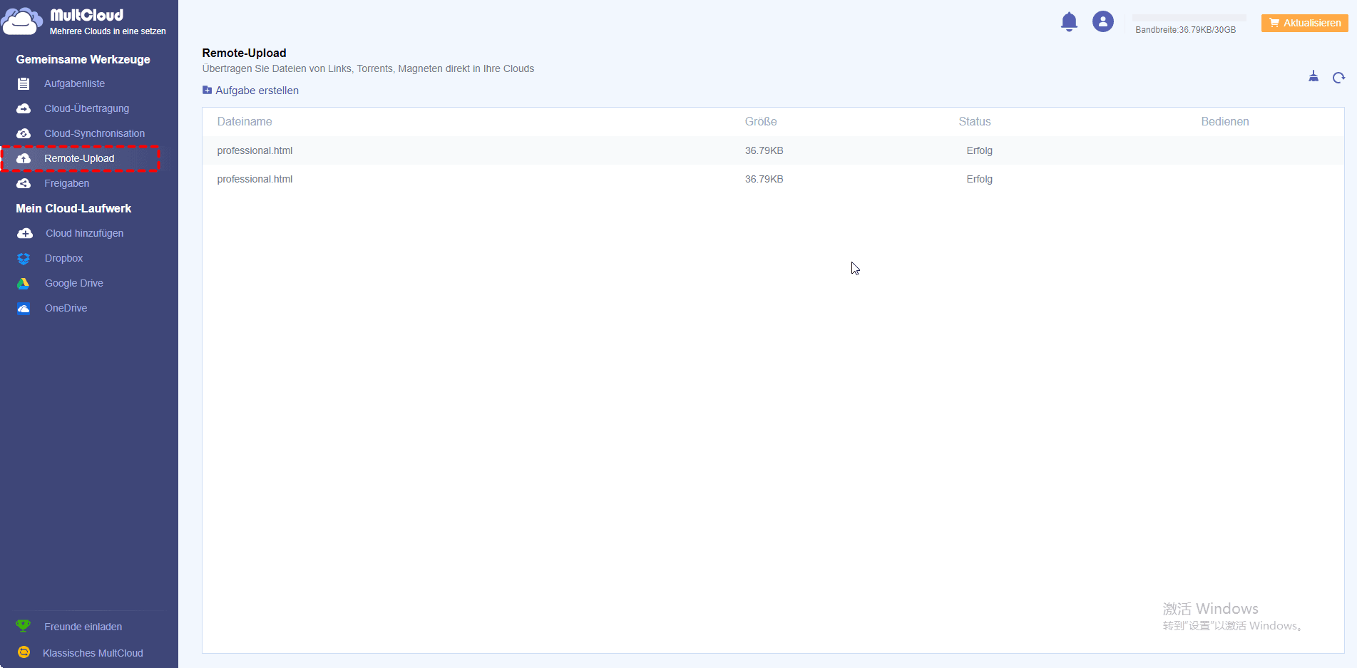Open the OneDrive entry
The width and height of the screenshot is (1357, 668).
66,308
